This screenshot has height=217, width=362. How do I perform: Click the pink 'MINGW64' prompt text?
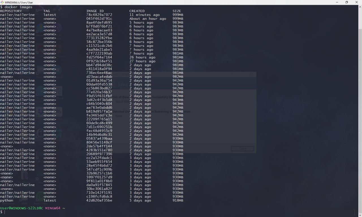53,208
